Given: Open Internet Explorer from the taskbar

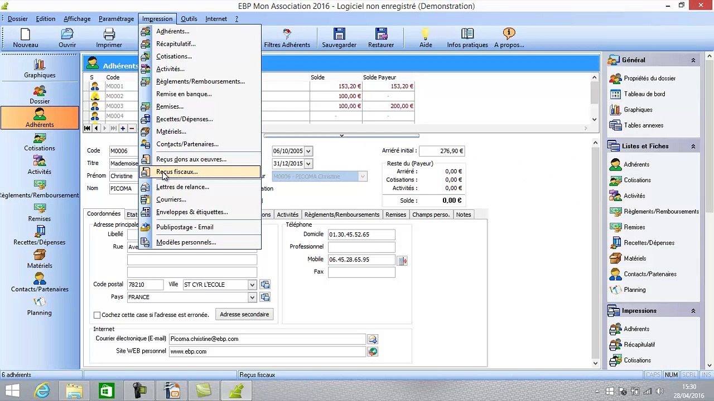Looking at the screenshot, I should 42,391.
